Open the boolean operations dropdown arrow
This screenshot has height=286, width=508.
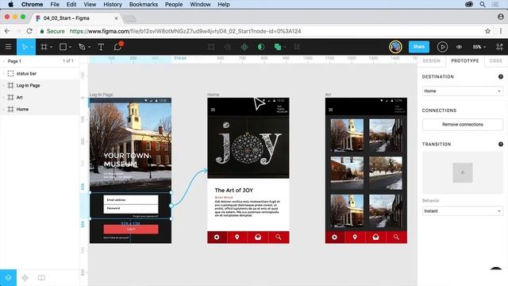(x=285, y=48)
